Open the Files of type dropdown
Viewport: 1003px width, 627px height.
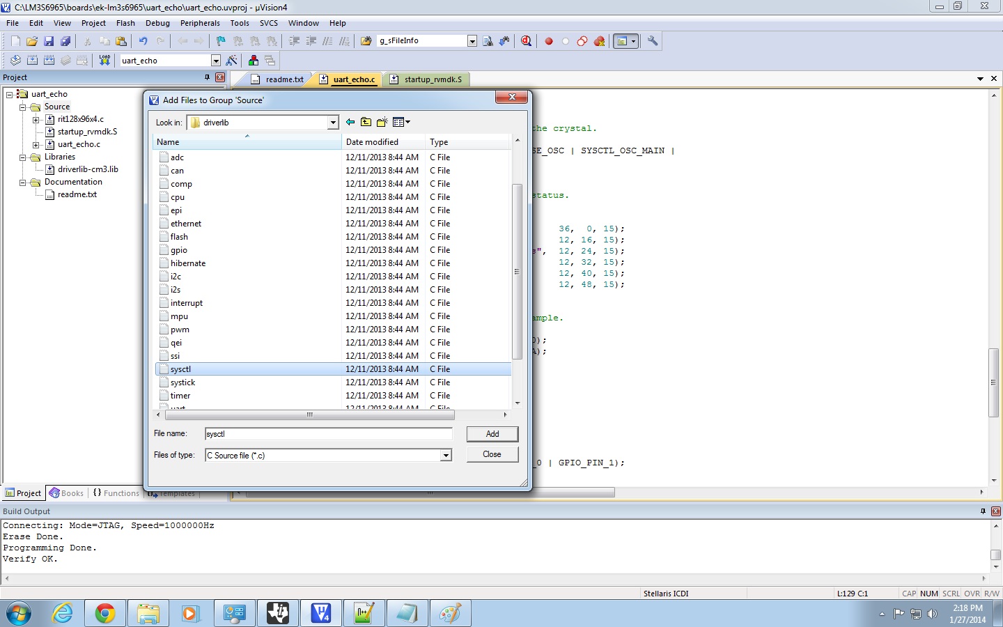point(446,456)
